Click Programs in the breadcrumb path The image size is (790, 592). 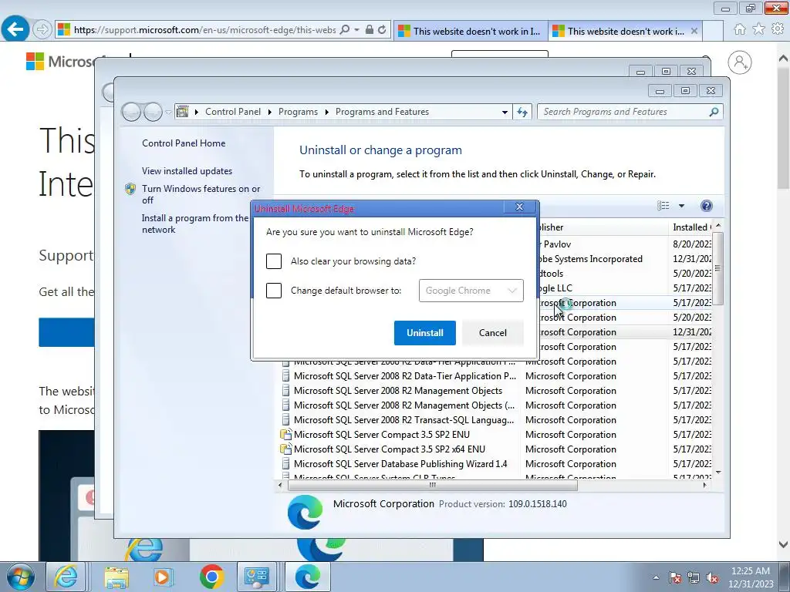298,112
